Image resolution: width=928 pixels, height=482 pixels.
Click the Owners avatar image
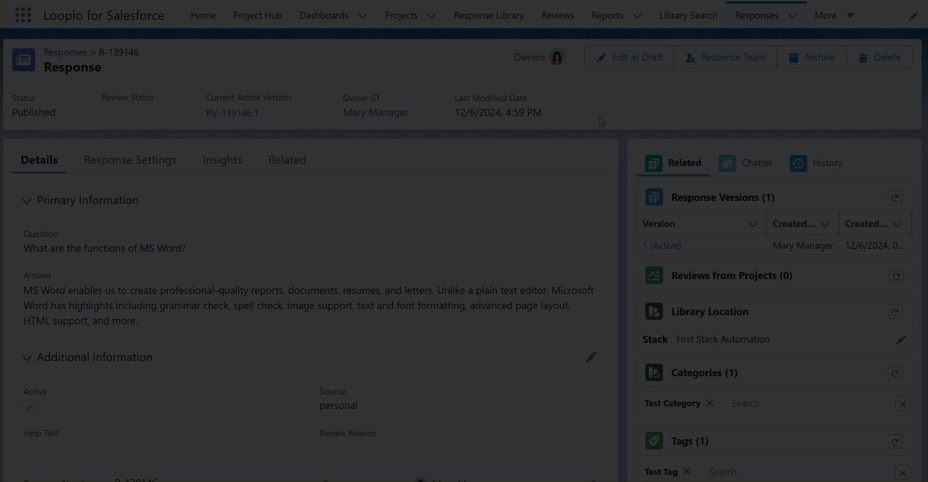[557, 57]
